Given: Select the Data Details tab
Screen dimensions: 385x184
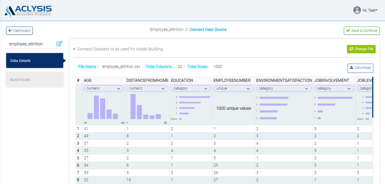Looking at the screenshot, I should tap(35, 61).
